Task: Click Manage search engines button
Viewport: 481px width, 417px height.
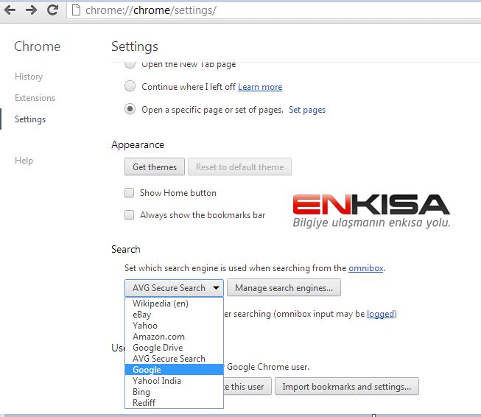Action: click(284, 288)
